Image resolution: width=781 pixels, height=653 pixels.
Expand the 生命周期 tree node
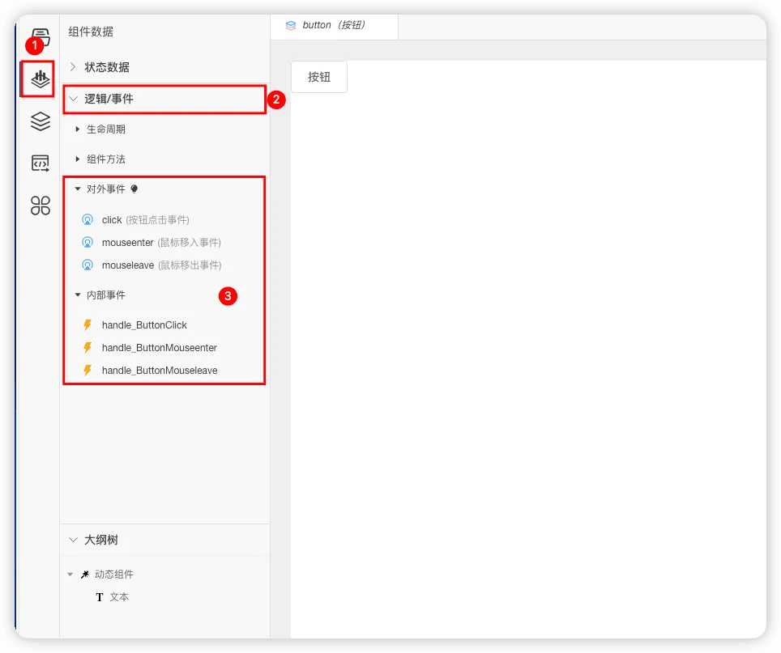tap(78, 129)
